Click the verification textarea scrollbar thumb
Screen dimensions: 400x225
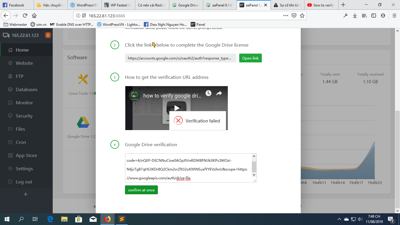[x=254, y=167]
